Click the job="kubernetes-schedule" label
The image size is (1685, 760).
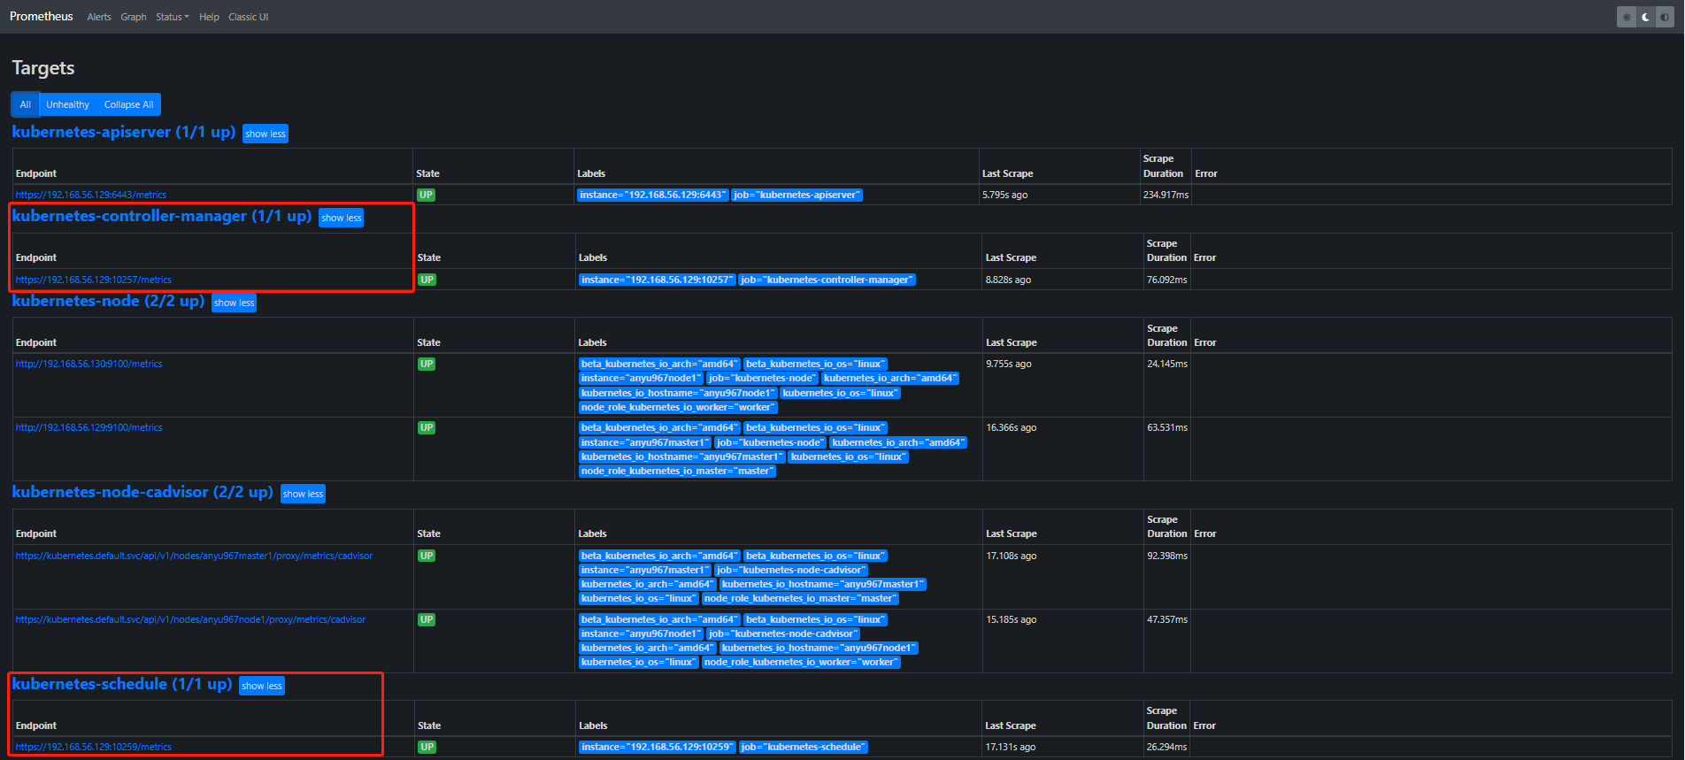[804, 747]
